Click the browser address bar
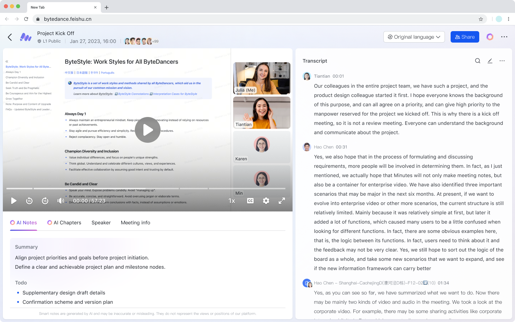The width and height of the screenshot is (515, 322). point(260,19)
